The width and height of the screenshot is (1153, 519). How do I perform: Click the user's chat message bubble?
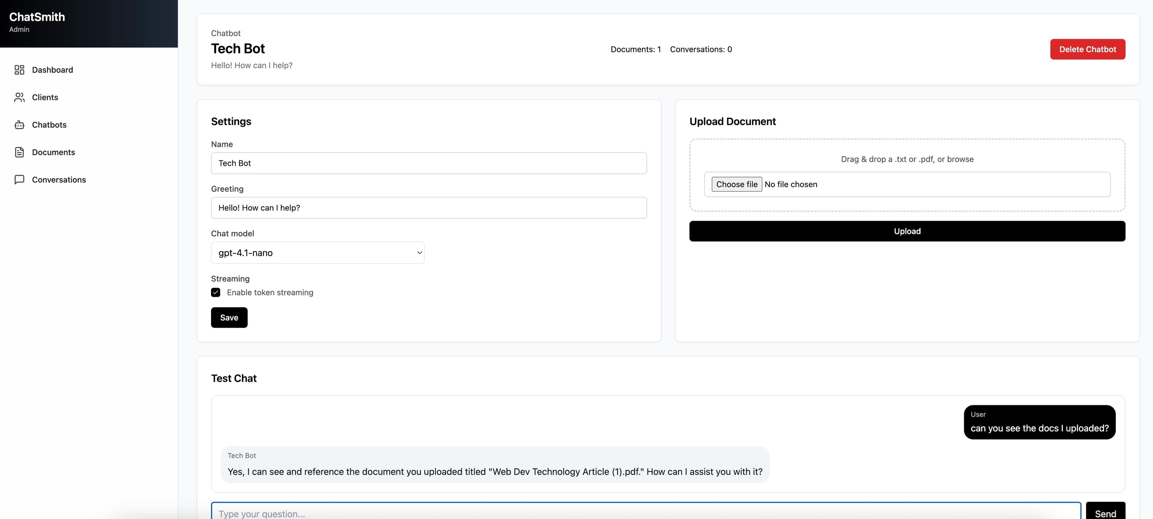pyautogui.click(x=1039, y=422)
